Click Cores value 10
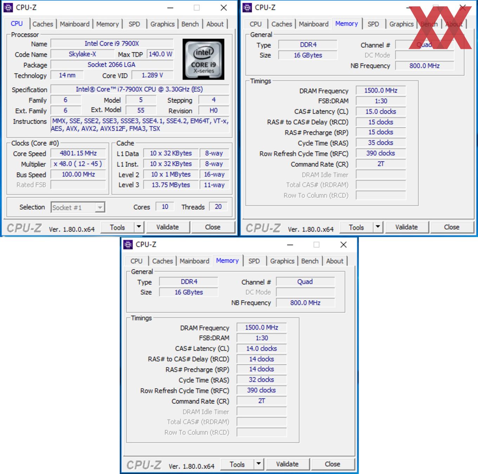The width and height of the screenshot is (478, 474). pos(165,207)
